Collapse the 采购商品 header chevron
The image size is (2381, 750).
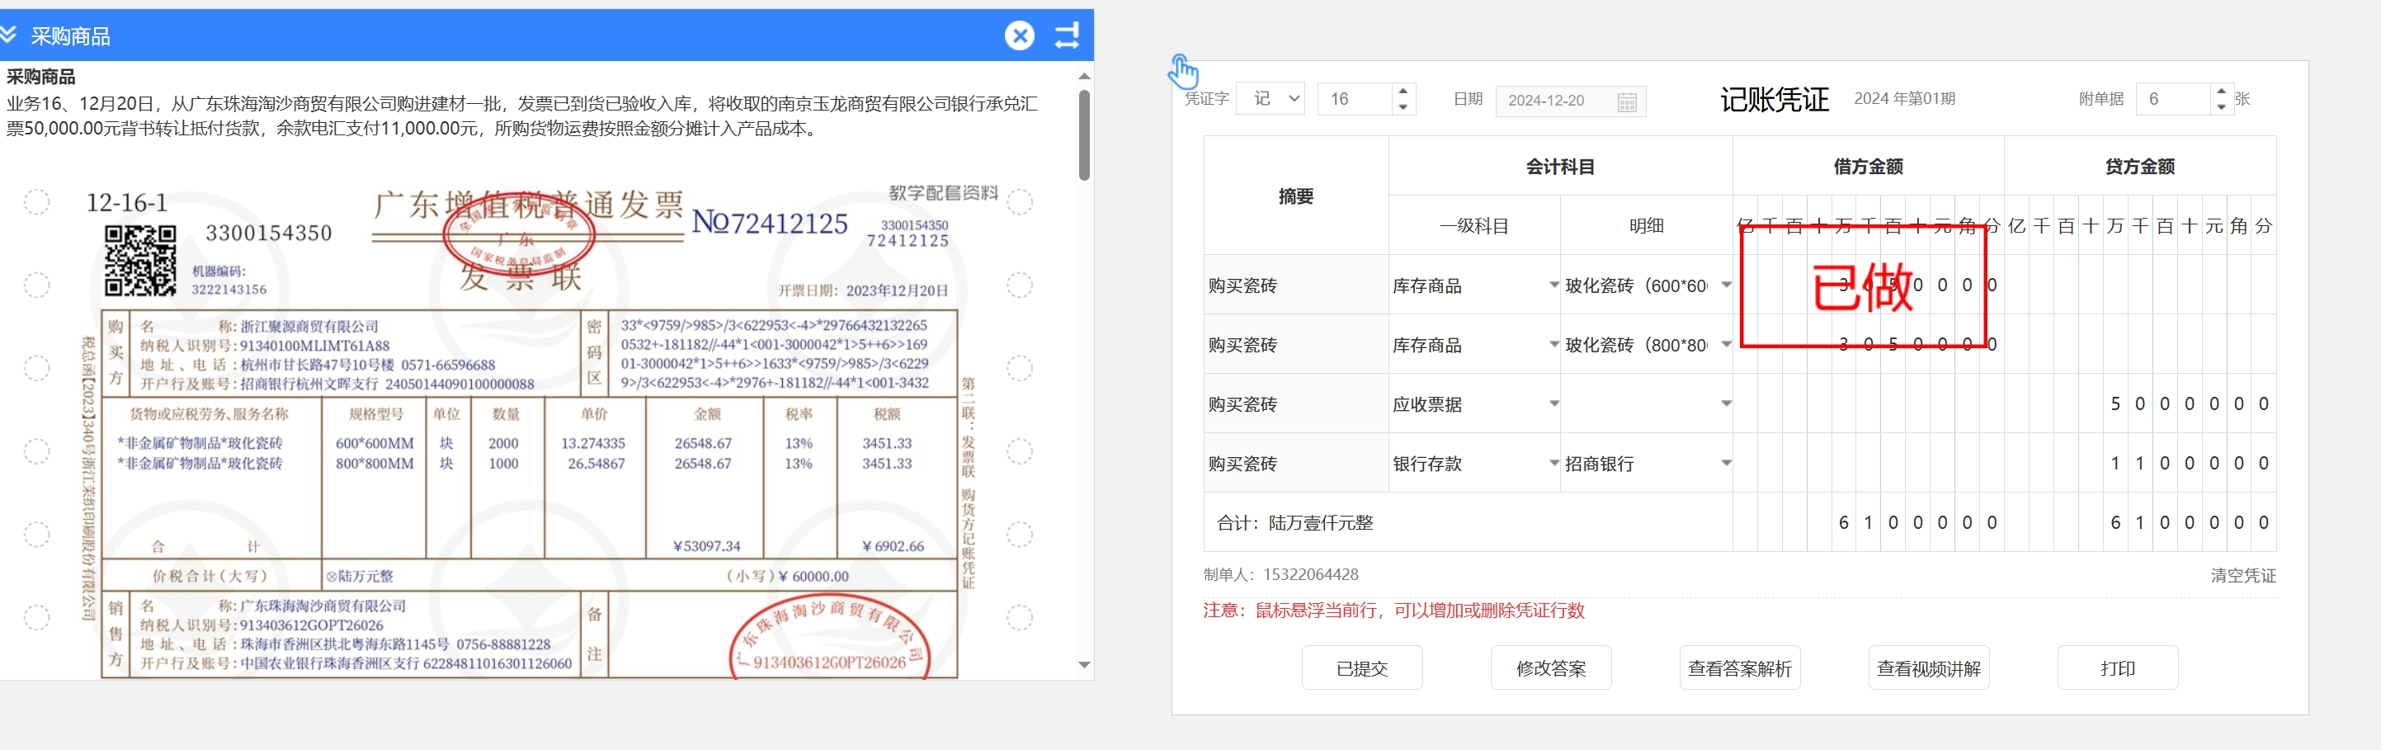(x=8, y=35)
